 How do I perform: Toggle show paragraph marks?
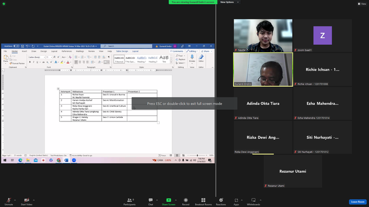pos(109,57)
